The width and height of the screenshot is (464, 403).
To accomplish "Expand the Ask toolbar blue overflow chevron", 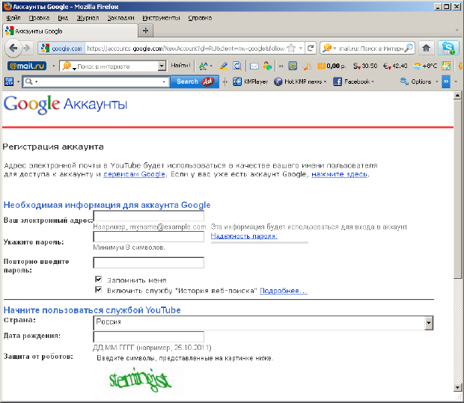I will point(446,81).
